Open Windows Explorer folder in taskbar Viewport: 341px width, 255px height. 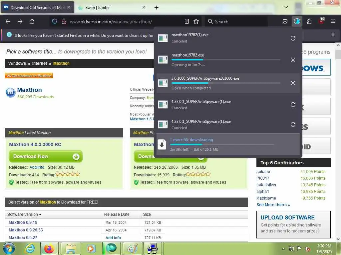pyautogui.click(x=71, y=249)
